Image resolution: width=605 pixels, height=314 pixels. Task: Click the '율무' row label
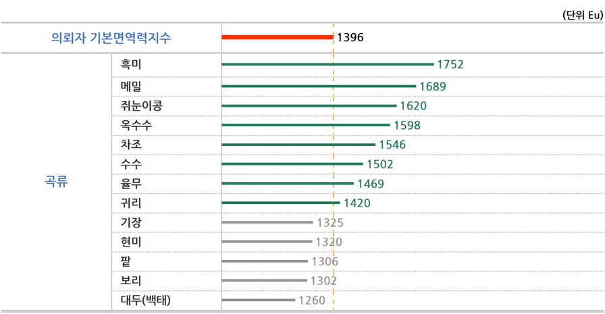[x=131, y=183]
